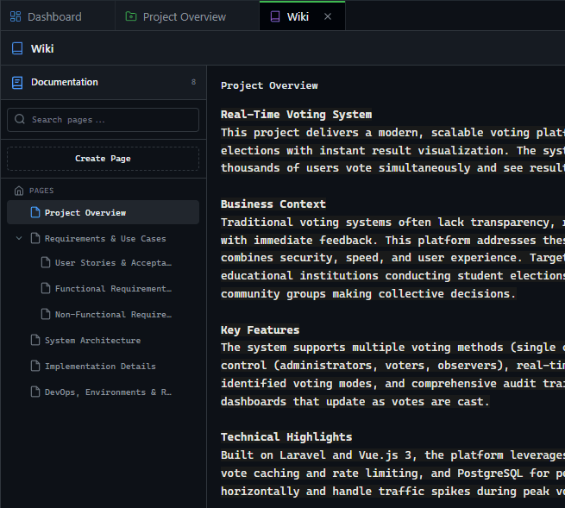Open the Functional Requirements page
The width and height of the screenshot is (565, 508).
tap(113, 289)
